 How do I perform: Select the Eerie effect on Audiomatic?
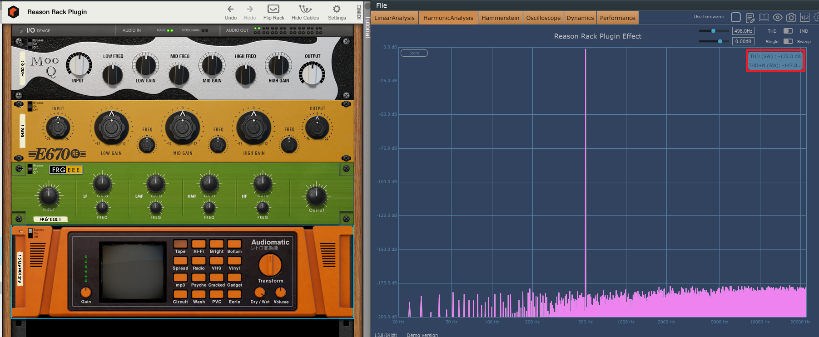(x=234, y=294)
